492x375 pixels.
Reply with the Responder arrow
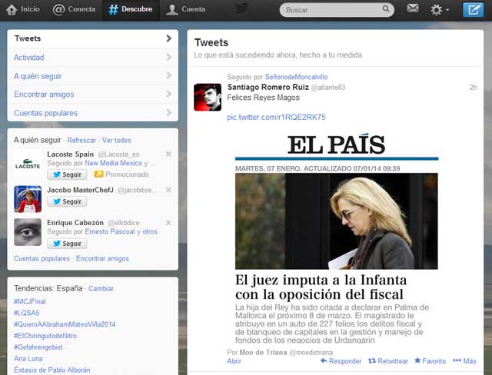pos(324,360)
